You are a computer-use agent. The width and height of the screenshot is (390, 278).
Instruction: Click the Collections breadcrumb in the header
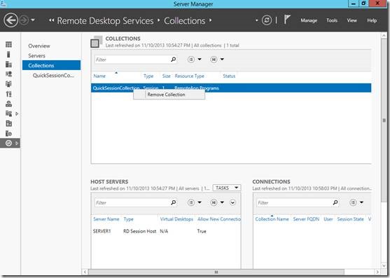pos(185,21)
